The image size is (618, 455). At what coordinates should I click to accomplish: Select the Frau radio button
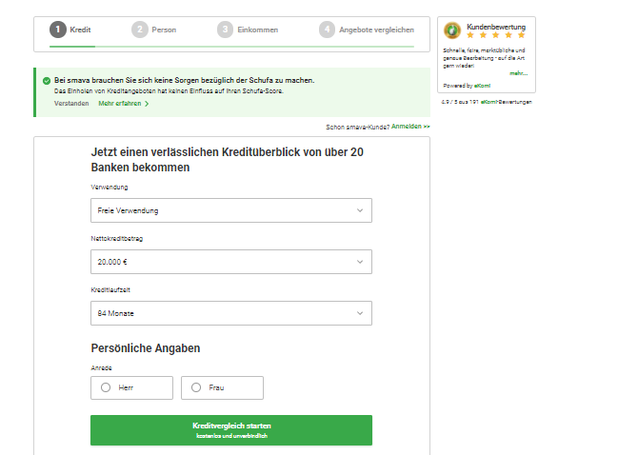pyautogui.click(x=196, y=387)
